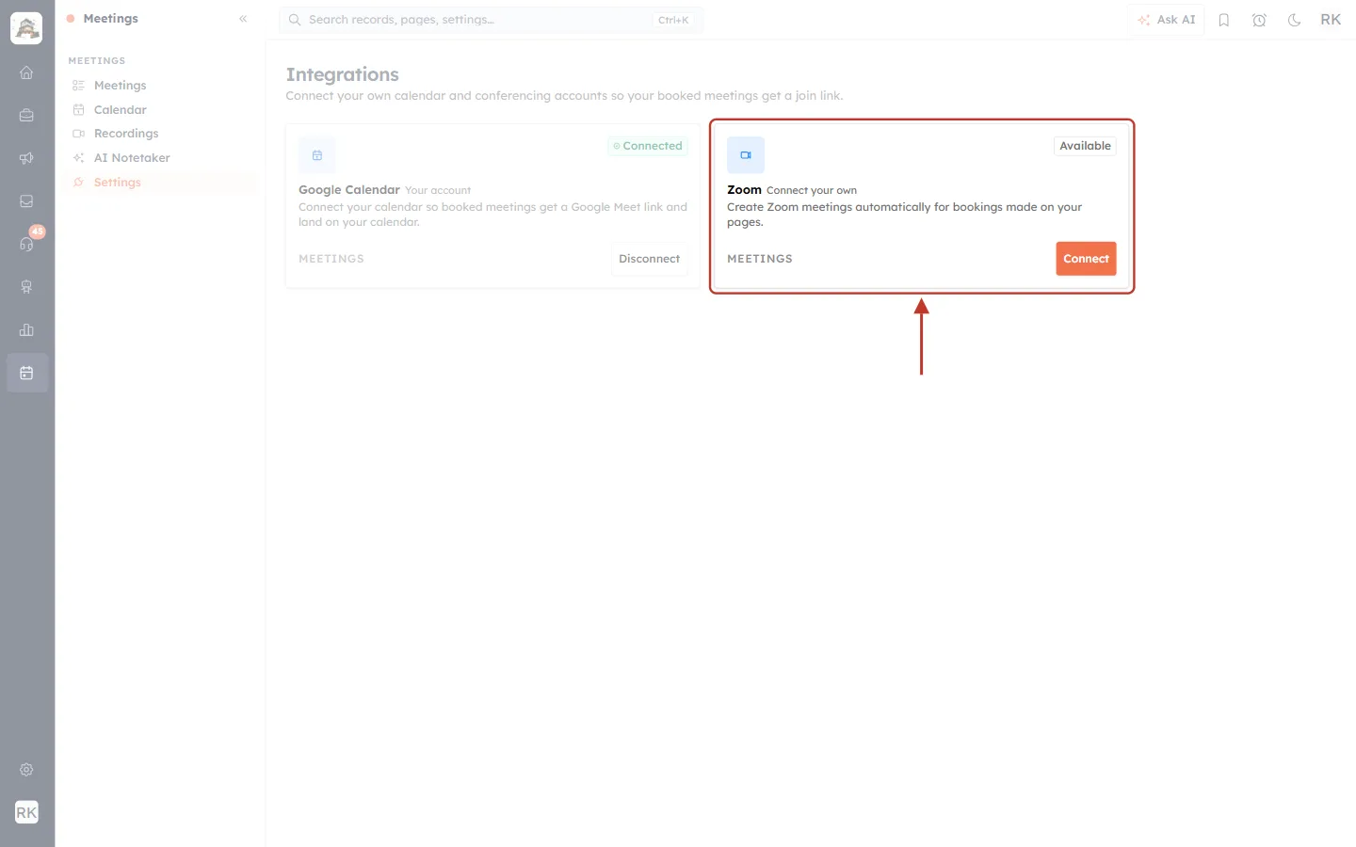
Task: Collapse the Meetings sidebar panel
Action: click(243, 19)
